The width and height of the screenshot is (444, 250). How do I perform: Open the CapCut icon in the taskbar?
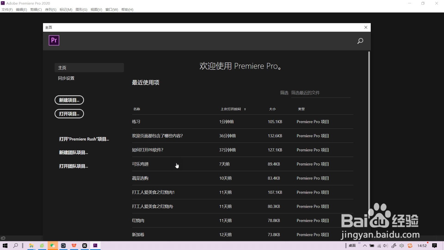pyautogui.click(x=85, y=246)
